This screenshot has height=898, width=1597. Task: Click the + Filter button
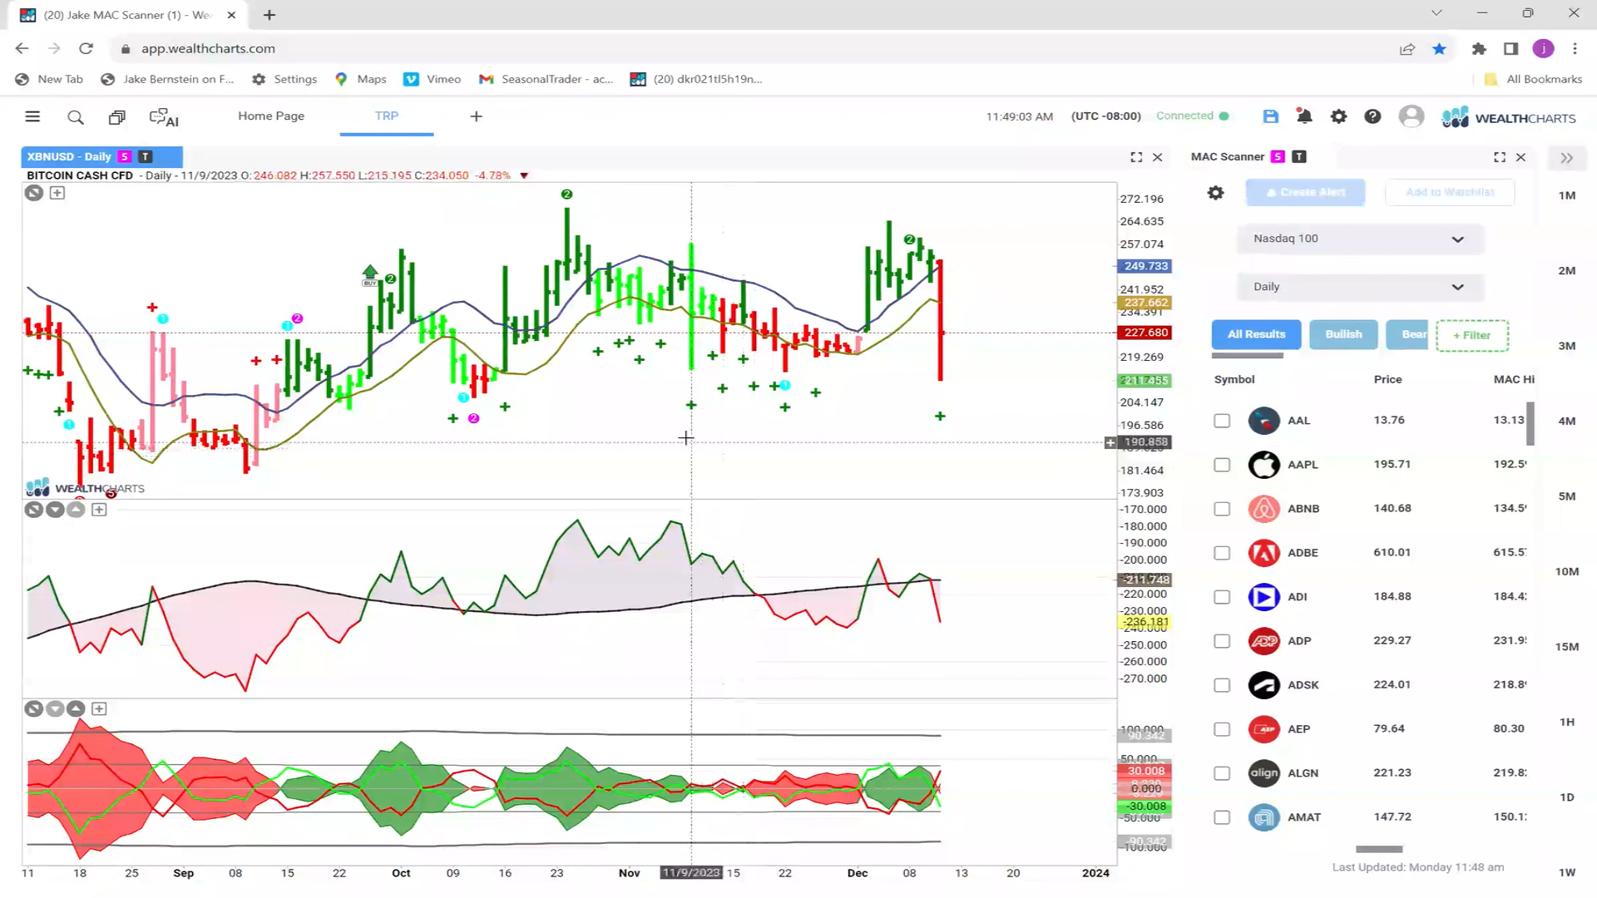tap(1472, 335)
